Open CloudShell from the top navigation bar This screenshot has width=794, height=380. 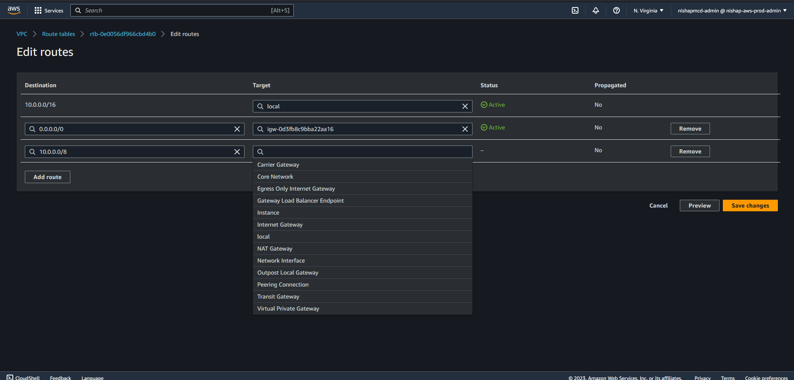tap(575, 10)
